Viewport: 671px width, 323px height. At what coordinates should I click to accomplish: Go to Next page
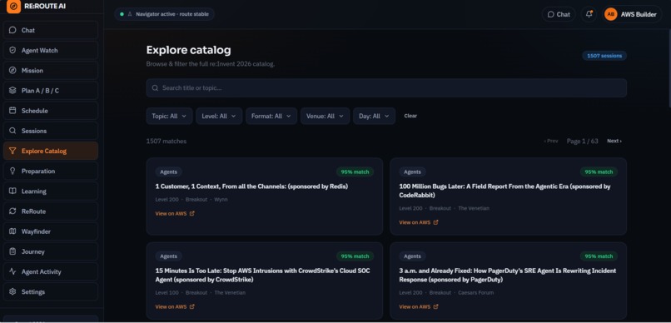[x=614, y=141]
